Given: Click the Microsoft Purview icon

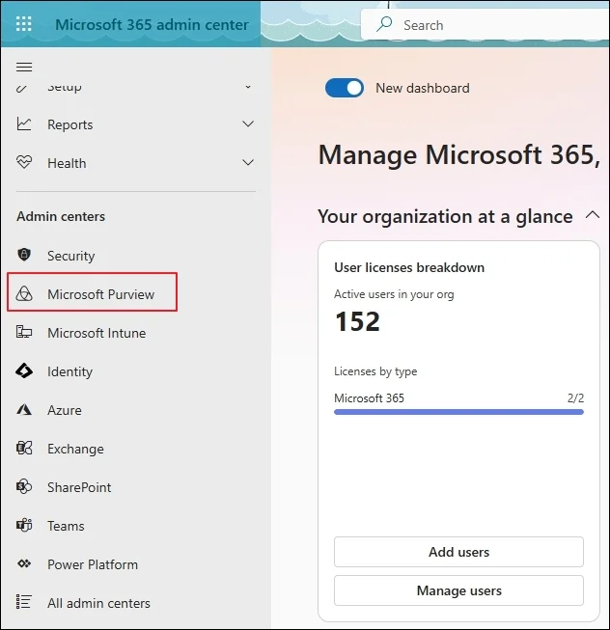Looking at the screenshot, I should pos(24,293).
